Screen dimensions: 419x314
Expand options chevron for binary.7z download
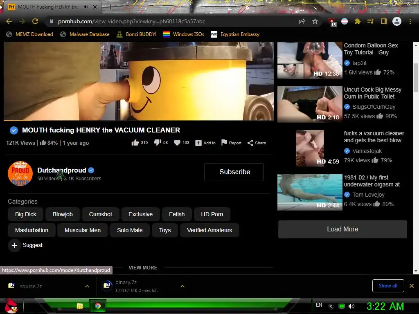[x=182, y=286]
